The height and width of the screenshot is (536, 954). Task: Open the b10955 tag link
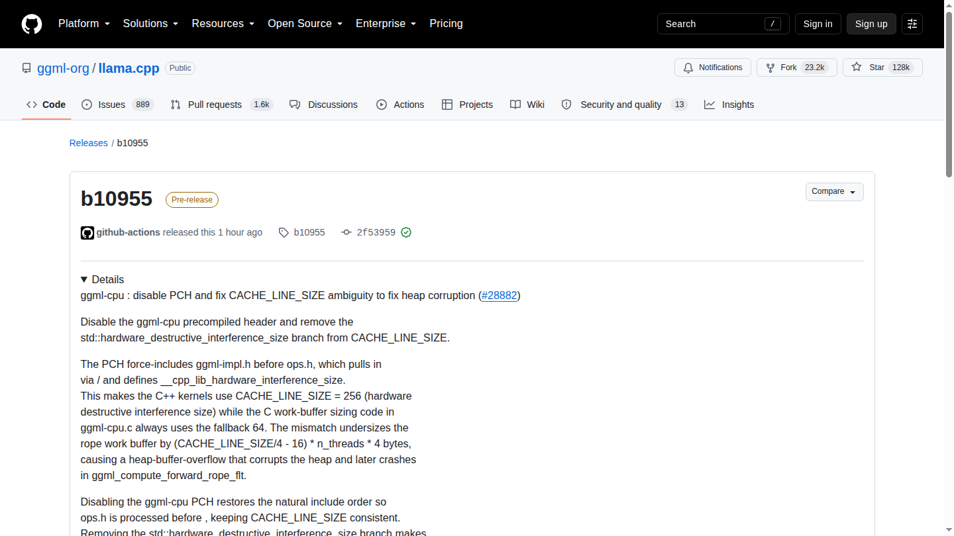coord(302,232)
